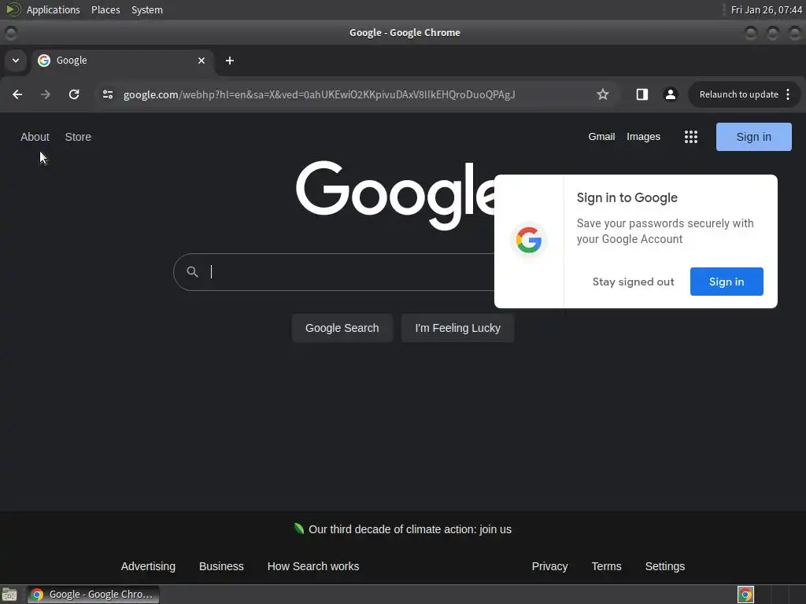Click the Google G logo in popup

click(529, 240)
